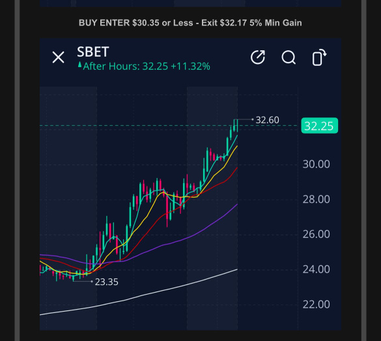
Task: Select the green 32.25 current price tag
Action: click(319, 126)
